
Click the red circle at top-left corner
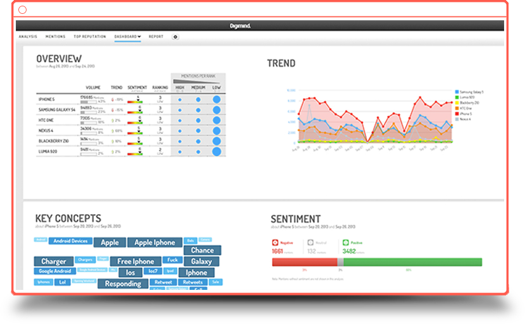click(23, 10)
